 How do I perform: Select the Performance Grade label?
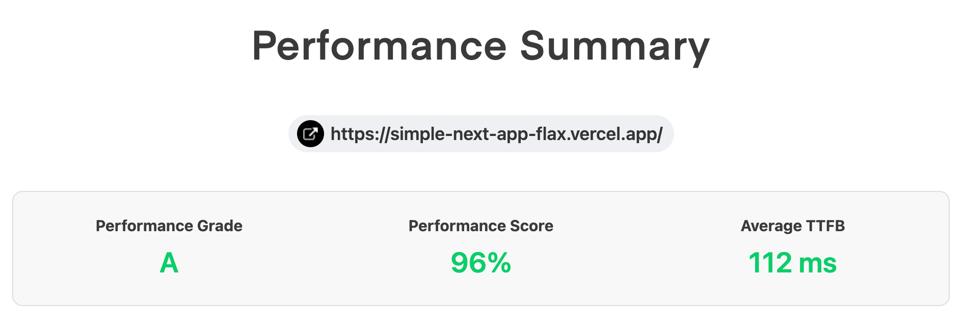[x=169, y=226]
